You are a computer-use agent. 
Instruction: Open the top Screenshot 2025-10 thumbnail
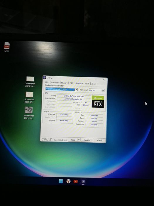tap(30, 82)
